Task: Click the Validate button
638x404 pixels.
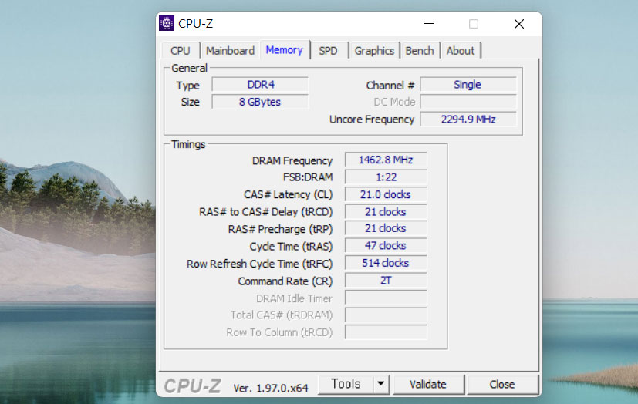Action: click(x=428, y=385)
